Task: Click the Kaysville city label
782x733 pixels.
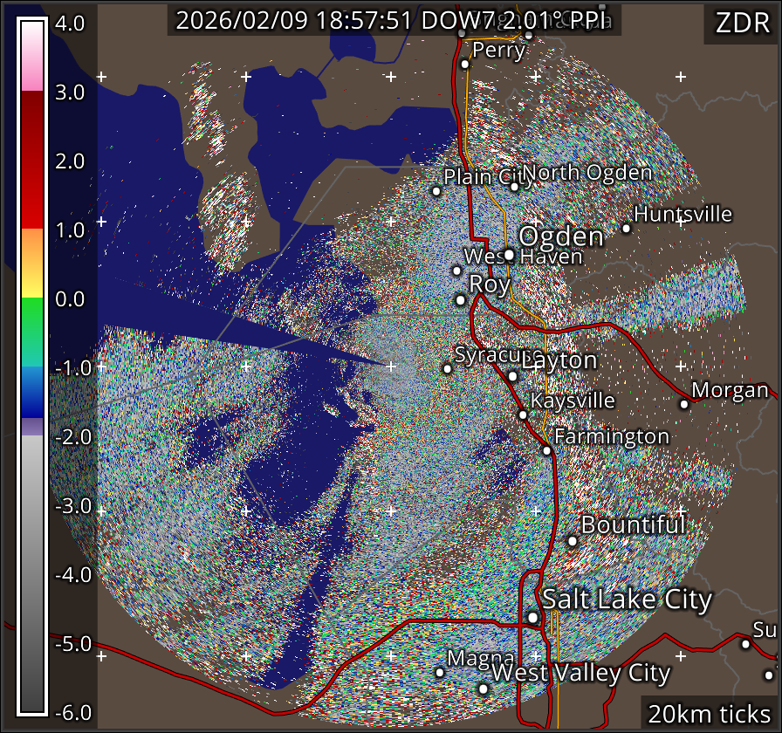Action: (573, 401)
